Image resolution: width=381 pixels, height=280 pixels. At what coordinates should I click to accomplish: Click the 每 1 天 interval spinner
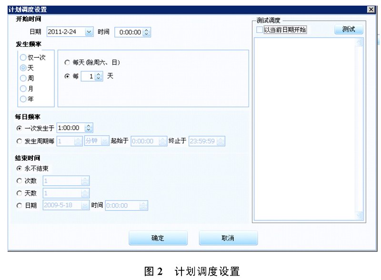(x=99, y=76)
